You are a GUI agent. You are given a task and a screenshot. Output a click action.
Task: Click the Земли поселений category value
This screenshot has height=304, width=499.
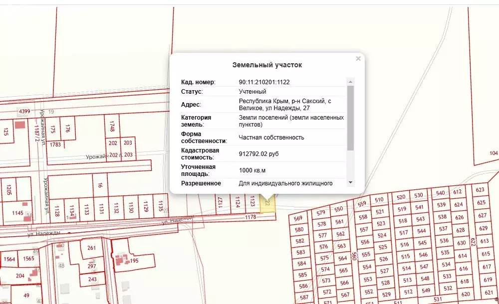[291, 121]
